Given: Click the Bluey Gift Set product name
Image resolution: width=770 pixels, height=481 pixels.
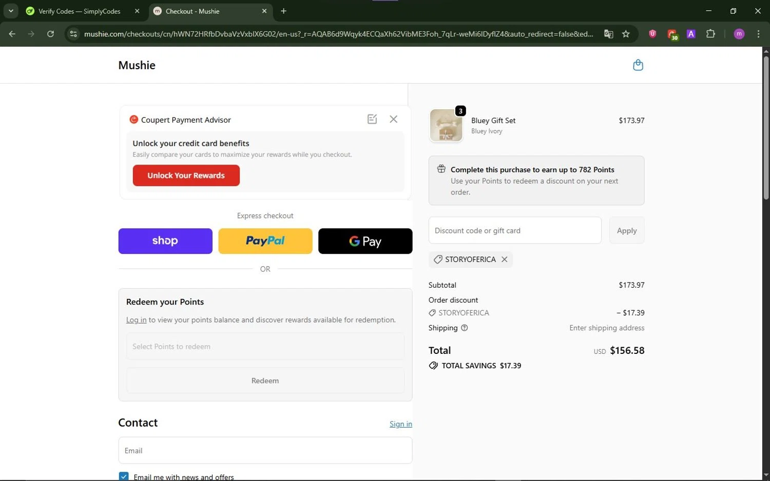Looking at the screenshot, I should click(493, 121).
